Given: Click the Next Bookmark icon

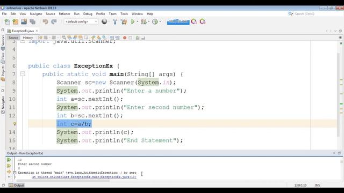Looking at the screenshot, I should pyautogui.click(x=99, y=38).
